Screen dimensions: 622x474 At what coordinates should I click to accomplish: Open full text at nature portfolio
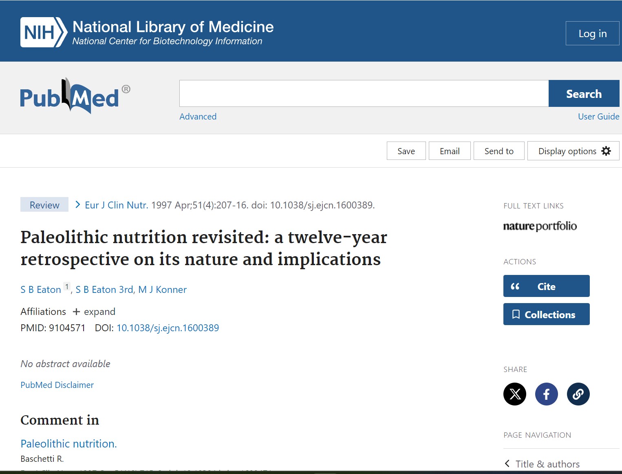(x=540, y=226)
